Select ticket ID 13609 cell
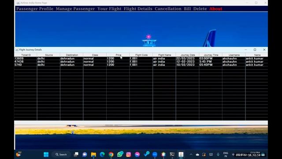Viewport: 282px width, 159px height. 26,58
